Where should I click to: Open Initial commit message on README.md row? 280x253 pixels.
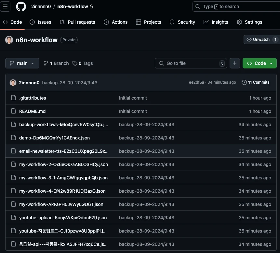[x=133, y=111]
